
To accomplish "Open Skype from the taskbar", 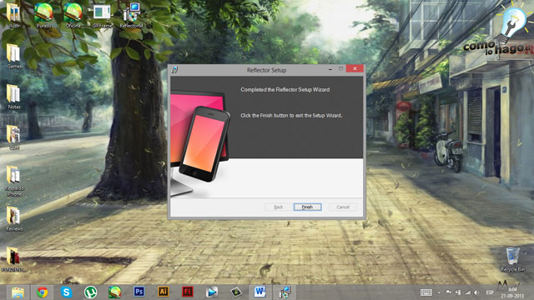I will [67, 292].
